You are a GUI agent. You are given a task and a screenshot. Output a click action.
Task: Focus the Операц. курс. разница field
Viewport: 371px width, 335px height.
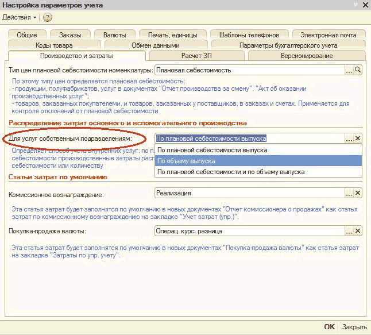(x=249, y=231)
